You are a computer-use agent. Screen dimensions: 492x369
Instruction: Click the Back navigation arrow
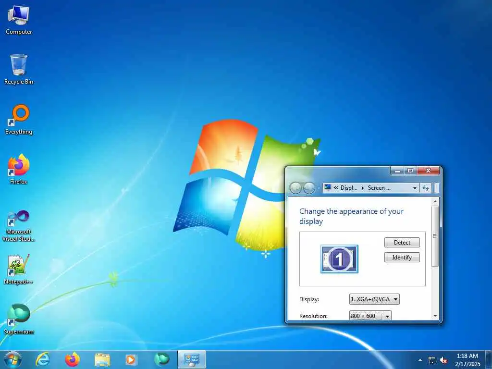pyautogui.click(x=295, y=188)
